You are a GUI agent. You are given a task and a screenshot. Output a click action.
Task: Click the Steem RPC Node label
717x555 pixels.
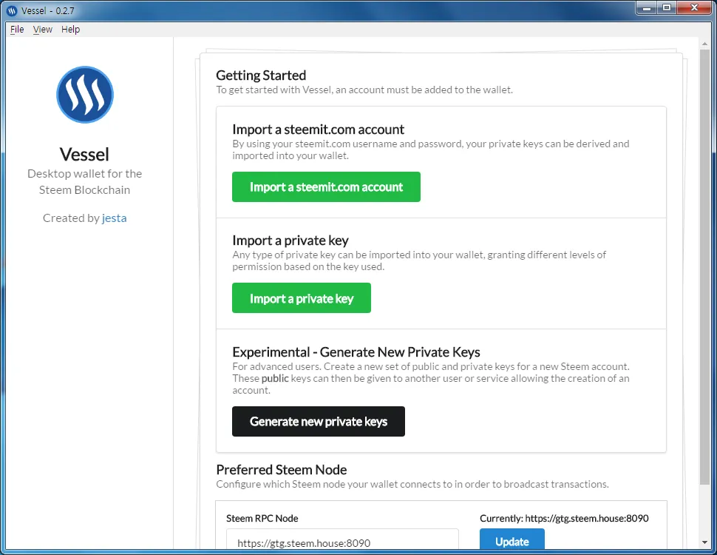point(262,518)
